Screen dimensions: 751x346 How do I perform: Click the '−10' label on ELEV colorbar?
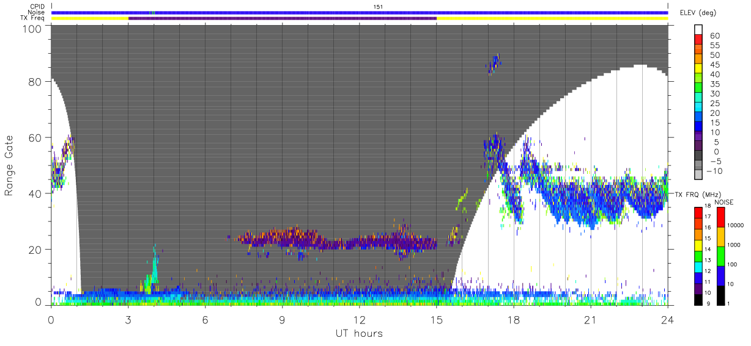click(714, 171)
